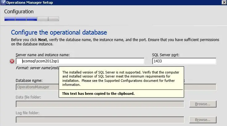Click the SQL Server not supported tooltip message
Viewport: 227px width, 126px height.
(121, 78)
